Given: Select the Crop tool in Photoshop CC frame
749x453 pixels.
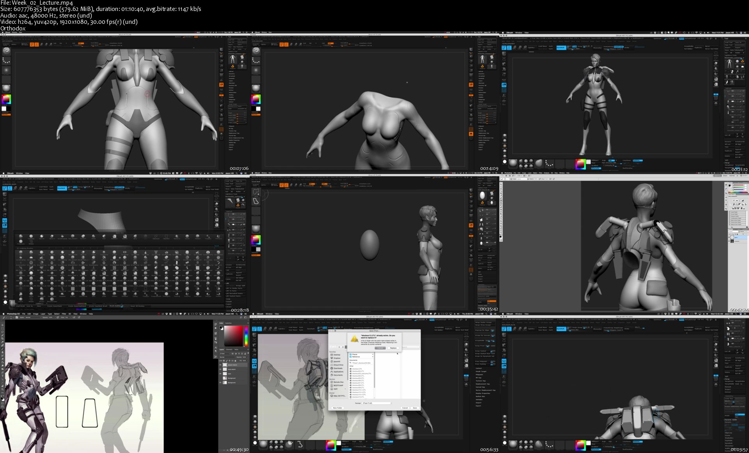Looking at the screenshot, I should click(x=2, y=339).
